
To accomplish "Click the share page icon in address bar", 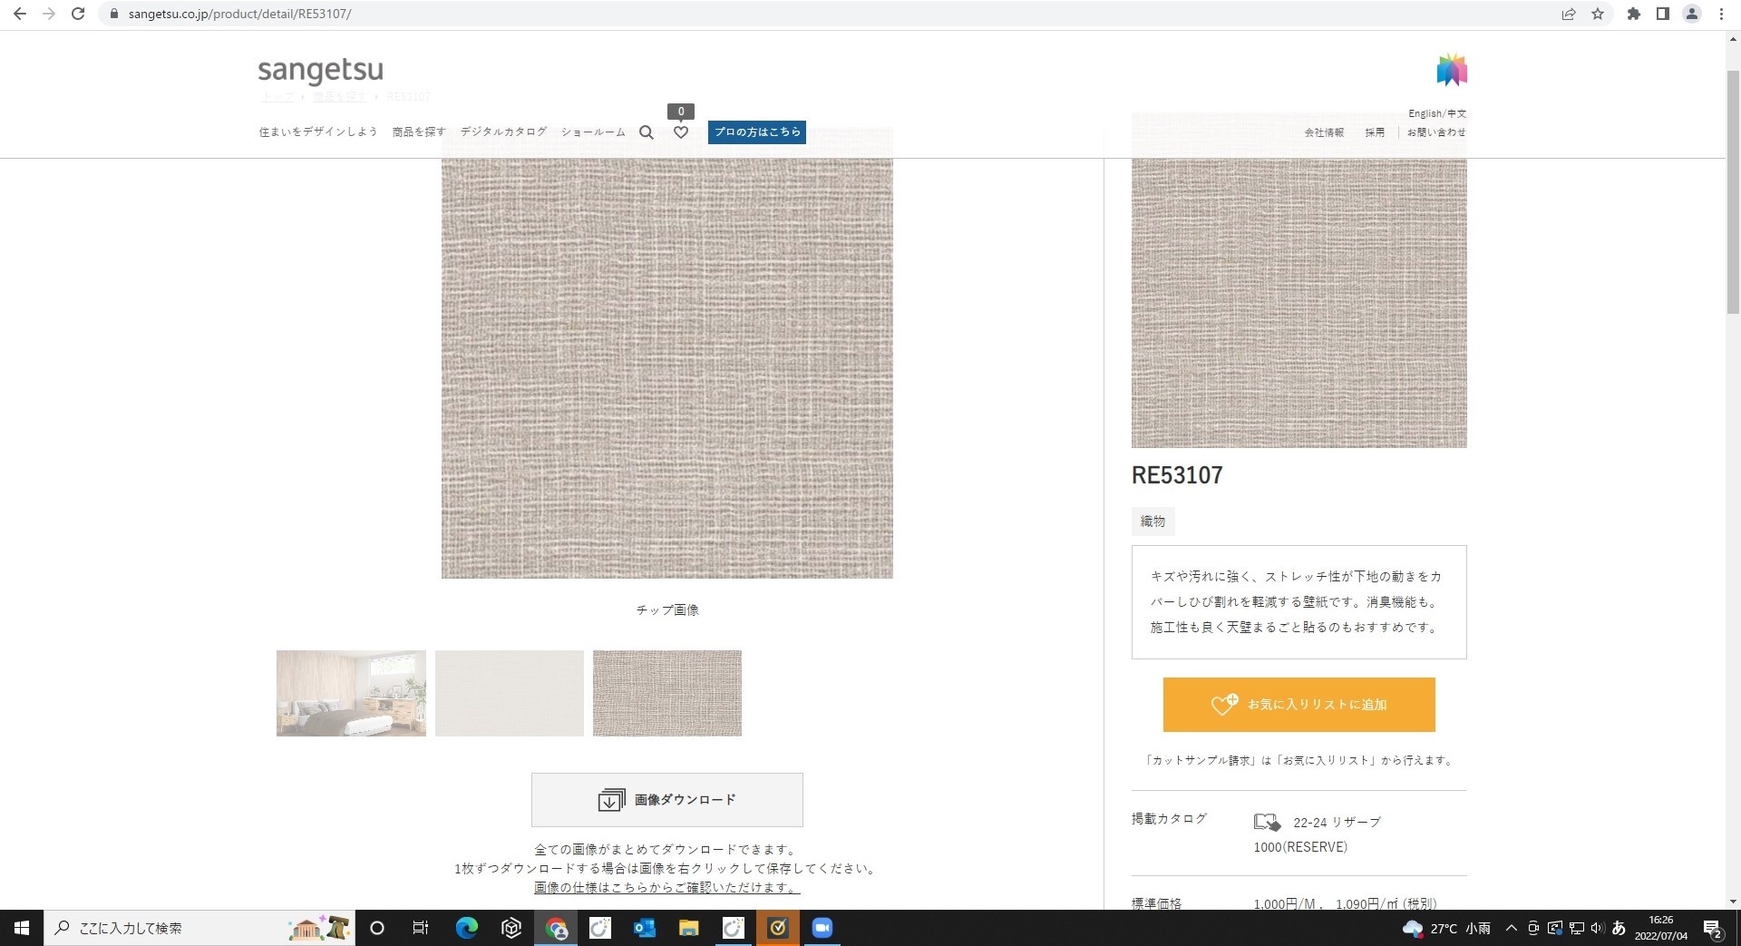I will point(1569,14).
